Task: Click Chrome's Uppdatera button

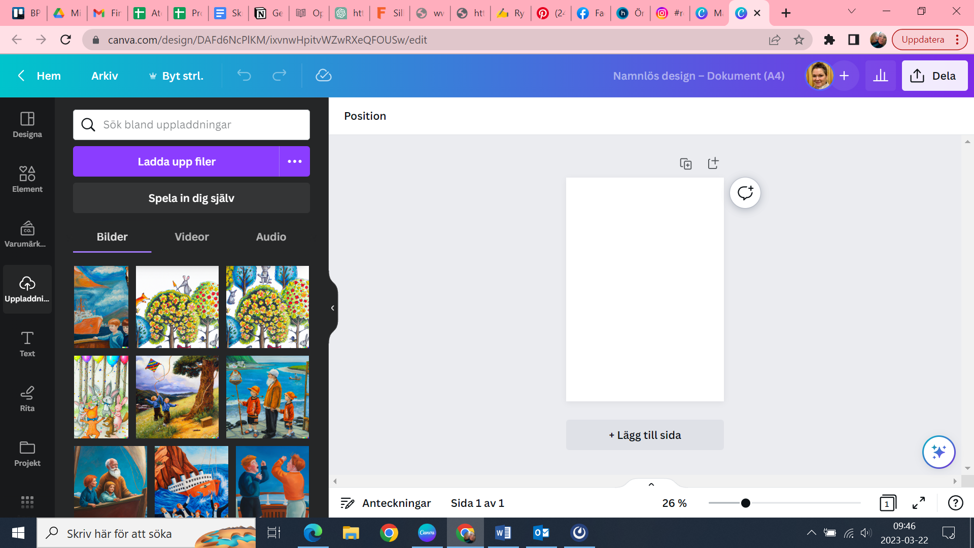Action: pos(923,40)
